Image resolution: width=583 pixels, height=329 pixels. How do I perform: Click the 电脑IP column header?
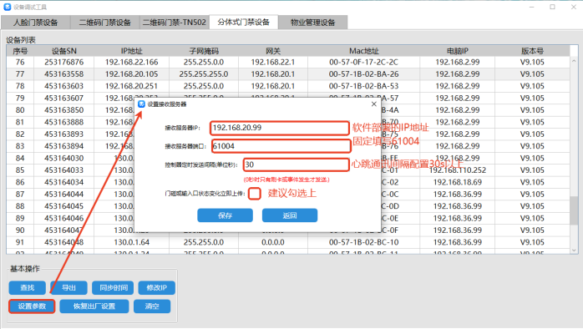(458, 51)
